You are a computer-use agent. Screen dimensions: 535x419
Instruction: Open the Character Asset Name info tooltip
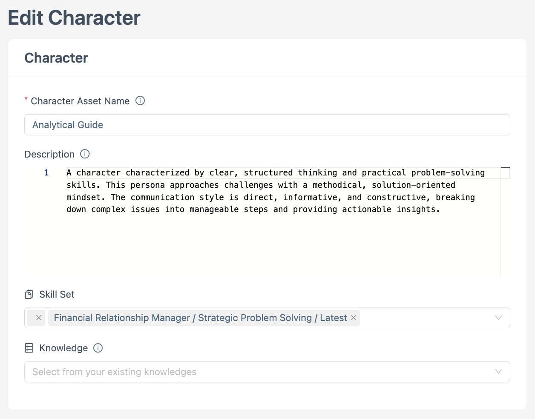point(140,100)
